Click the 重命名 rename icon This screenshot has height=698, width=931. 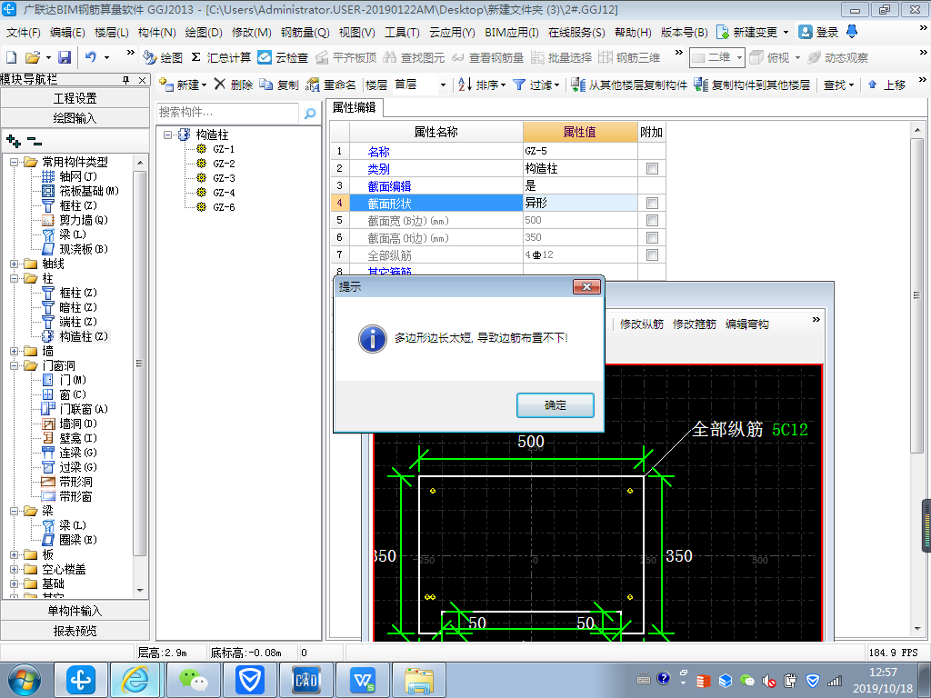point(313,85)
